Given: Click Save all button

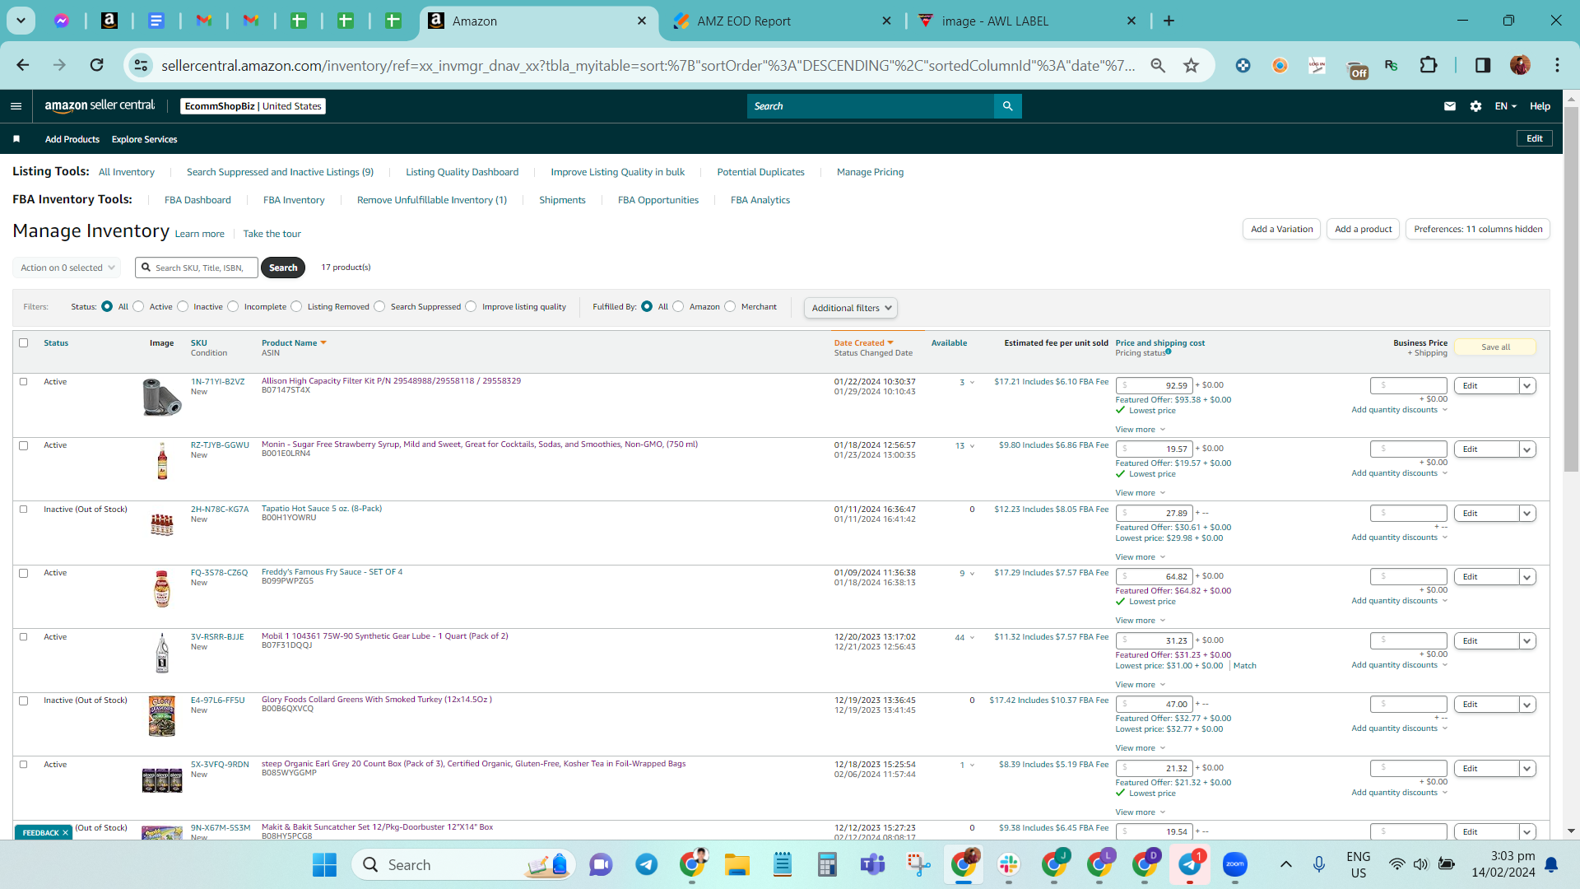Looking at the screenshot, I should [1495, 347].
